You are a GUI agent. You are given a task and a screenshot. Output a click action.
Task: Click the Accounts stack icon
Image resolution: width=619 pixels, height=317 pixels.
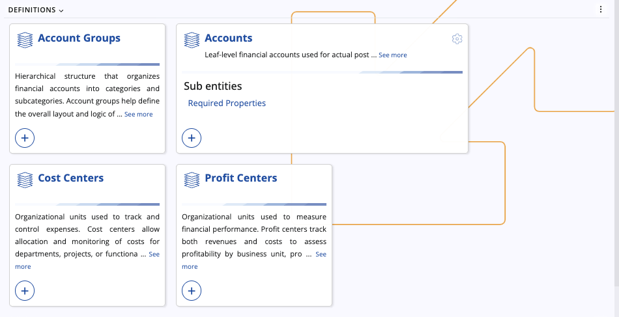[192, 40]
